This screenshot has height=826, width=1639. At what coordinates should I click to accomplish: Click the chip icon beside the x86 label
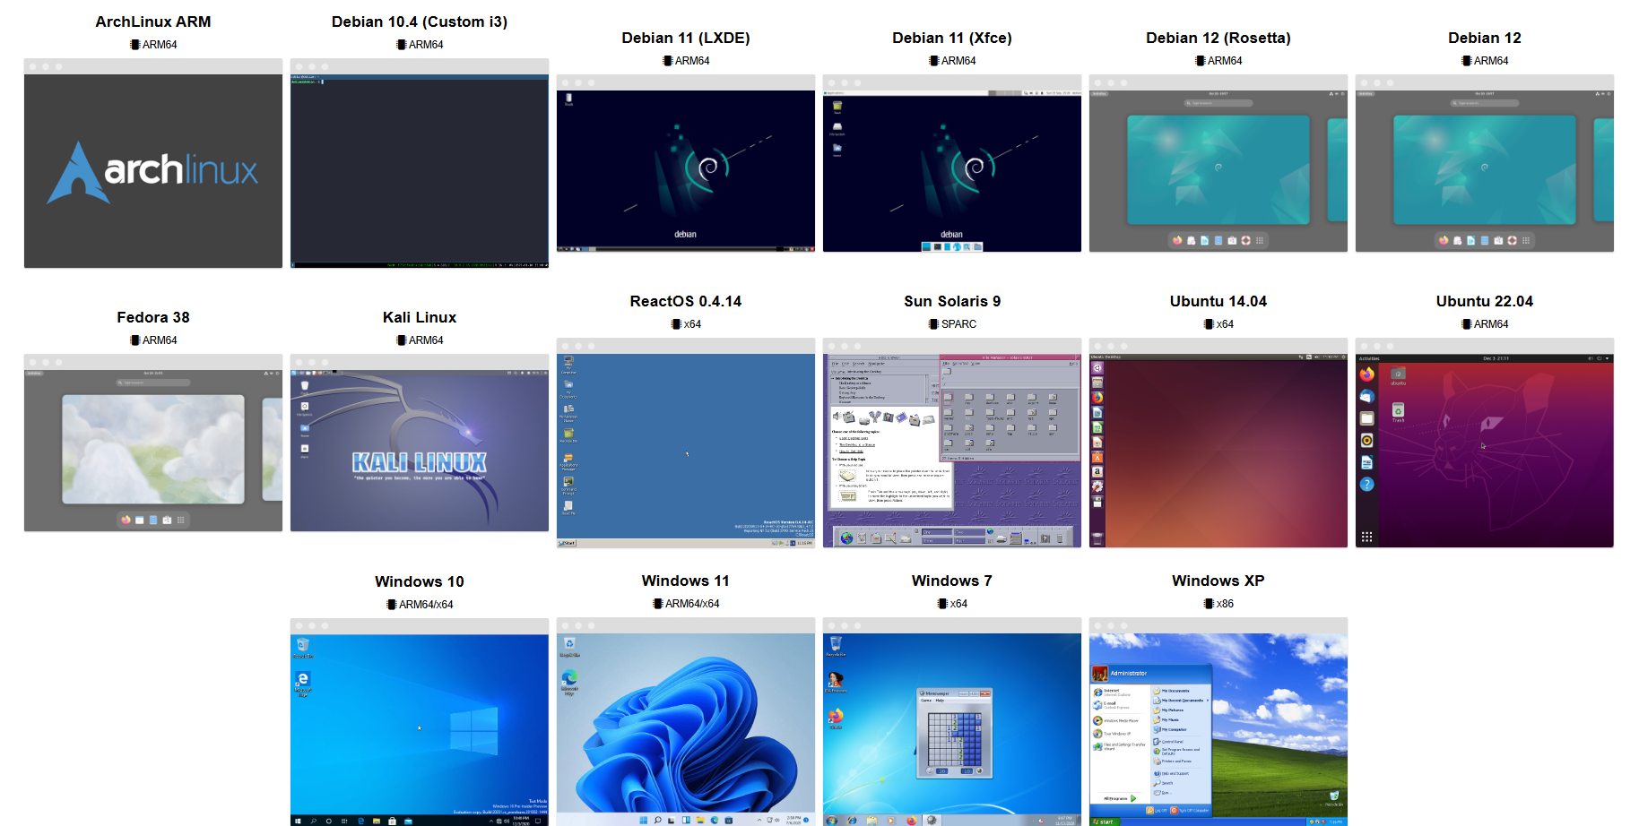click(1209, 604)
